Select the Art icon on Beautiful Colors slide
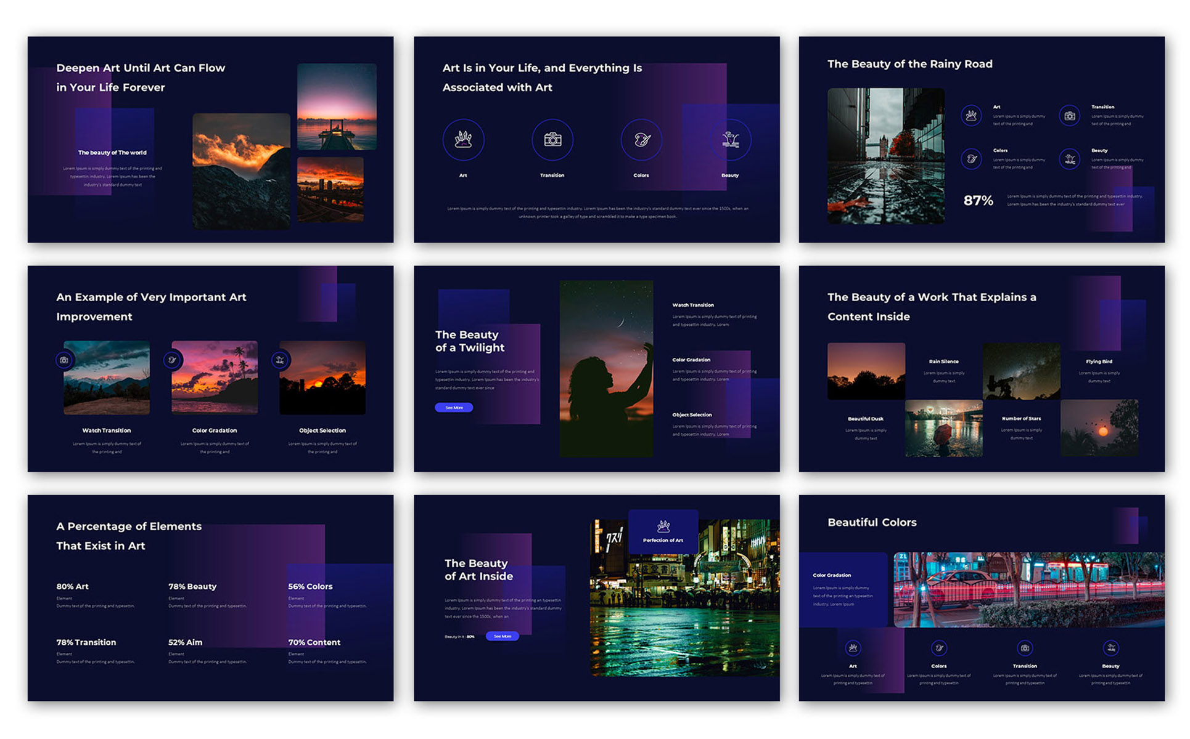The image size is (1190, 739). click(x=853, y=648)
